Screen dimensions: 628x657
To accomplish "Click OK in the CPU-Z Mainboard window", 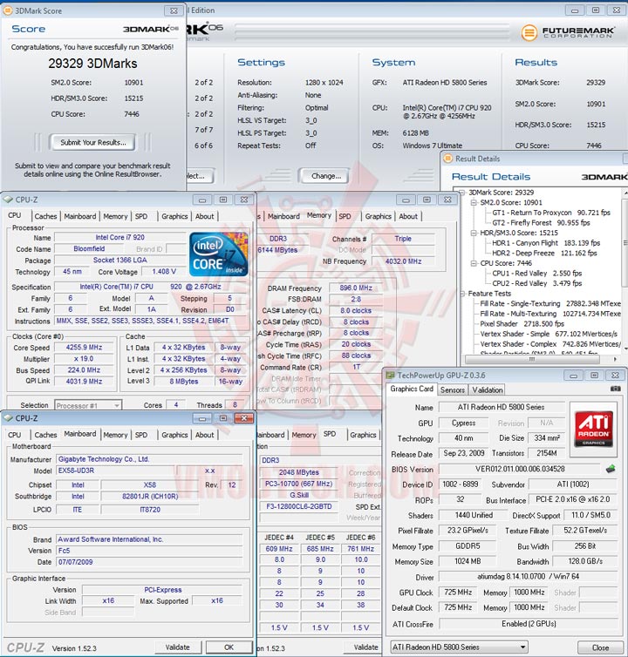I will pos(229,647).
